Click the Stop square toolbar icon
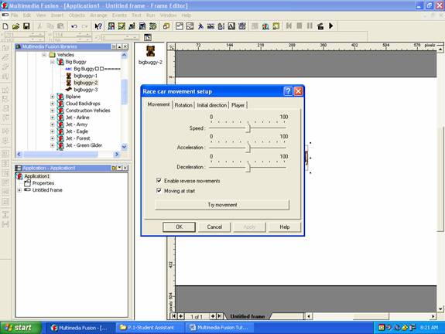This screenshot has width=445, height=334. [300, 26]
